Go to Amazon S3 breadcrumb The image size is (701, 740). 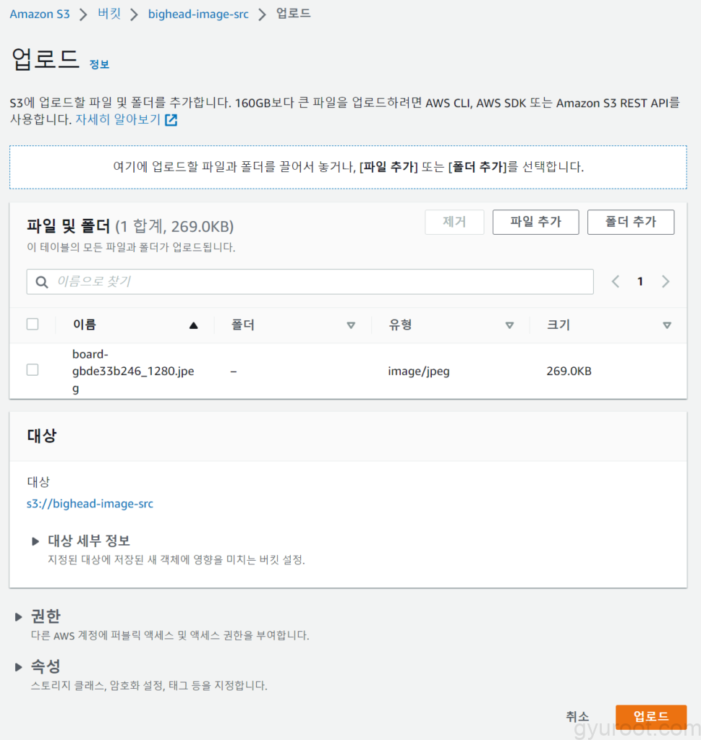(x=40, y=14)
